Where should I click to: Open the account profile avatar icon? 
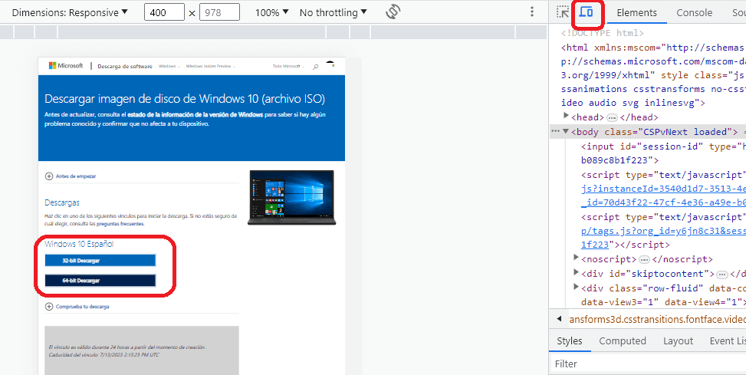tap(330, 64)
